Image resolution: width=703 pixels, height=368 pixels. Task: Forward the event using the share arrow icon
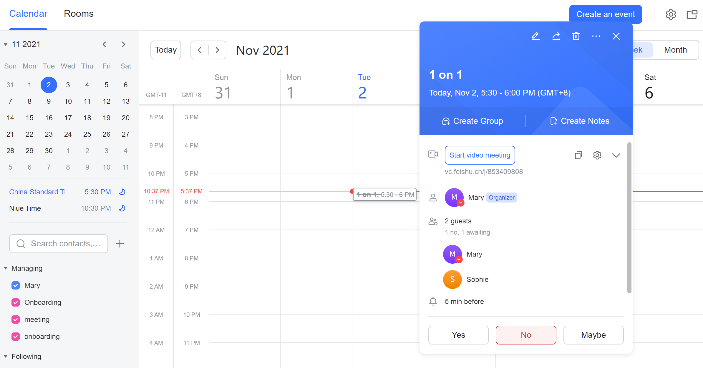coord(556,36)
